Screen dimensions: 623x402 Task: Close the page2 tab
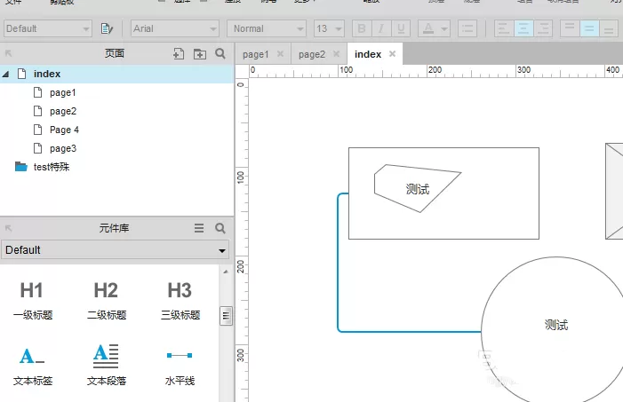tap(336, 53)
